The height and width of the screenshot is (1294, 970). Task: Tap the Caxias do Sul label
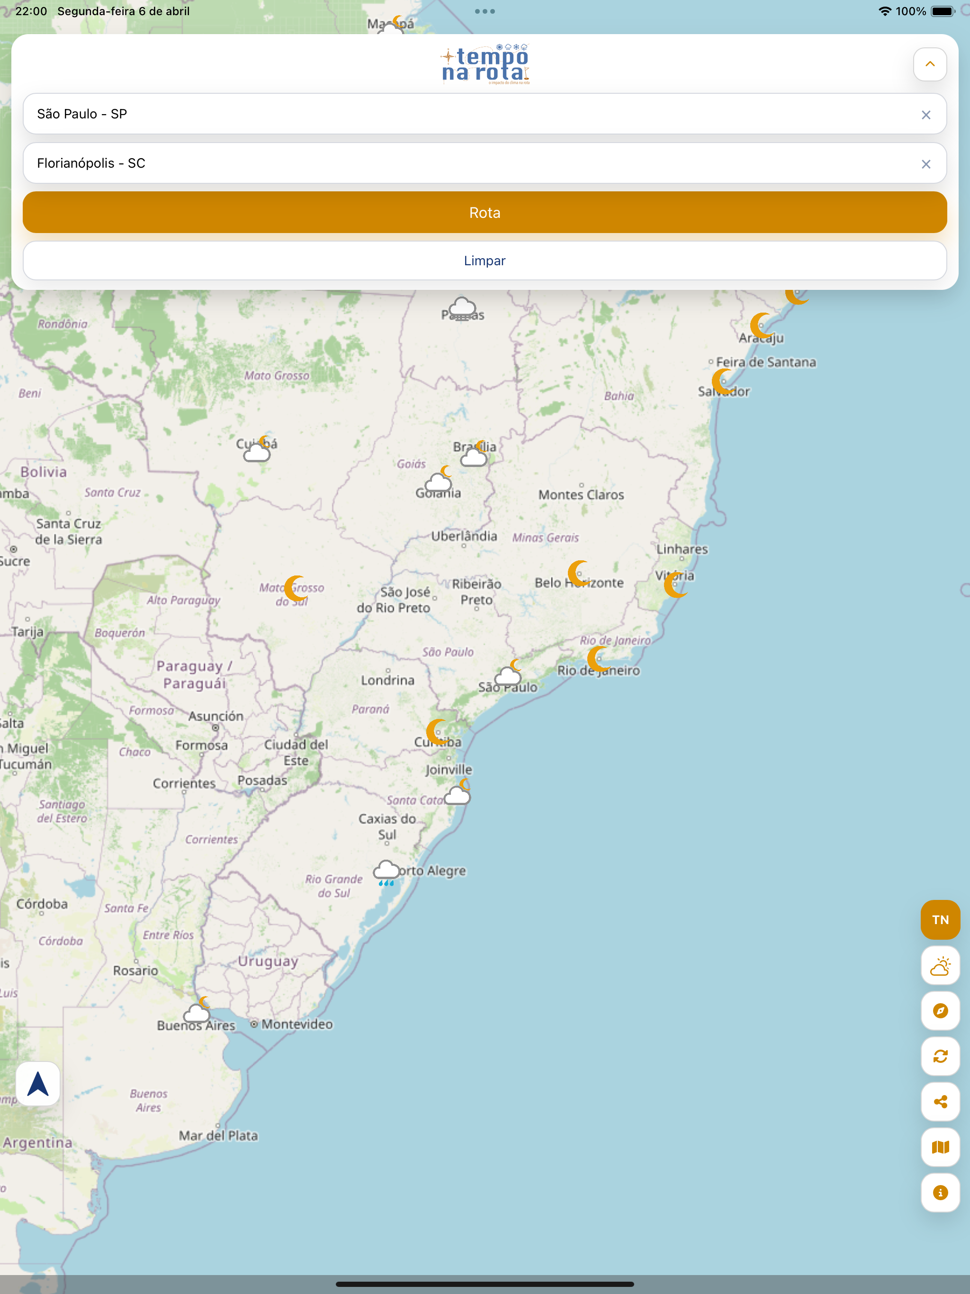tap(386, 827)
